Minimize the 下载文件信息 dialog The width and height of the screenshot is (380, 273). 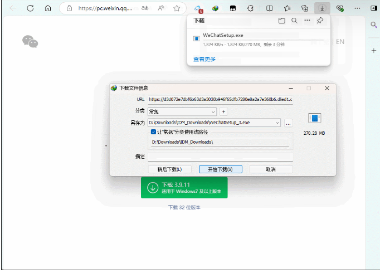tap(291, 88)
